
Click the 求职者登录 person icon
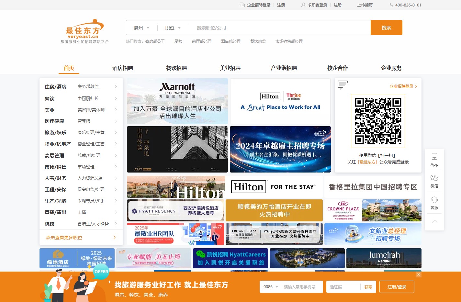pos(303,5)
